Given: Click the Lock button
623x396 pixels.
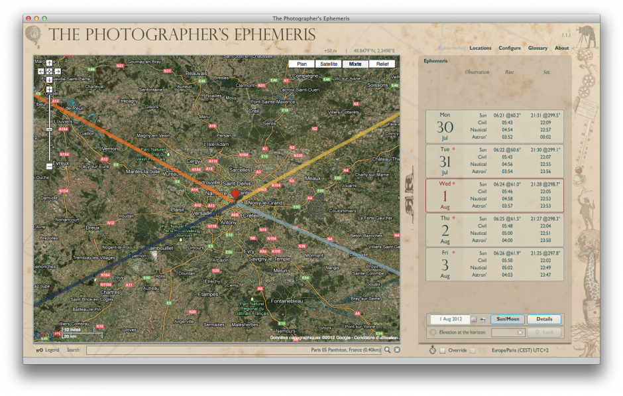Looking at the screenshot, I should click(545, 332).
